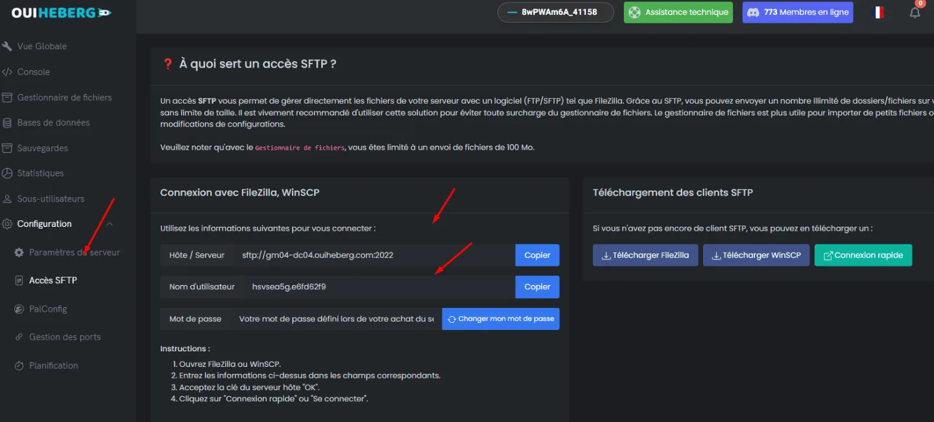934x422 pixels.
Task: Copy the Nom d'utilisateur value
Action: pyautogui.click(x=537, y=287)
